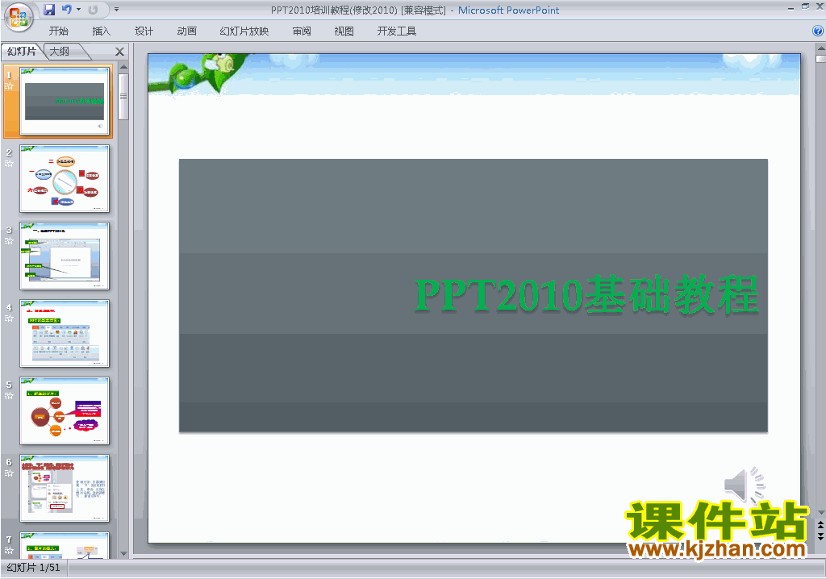Click animation star icon beside slide 4

pos(9,319)
